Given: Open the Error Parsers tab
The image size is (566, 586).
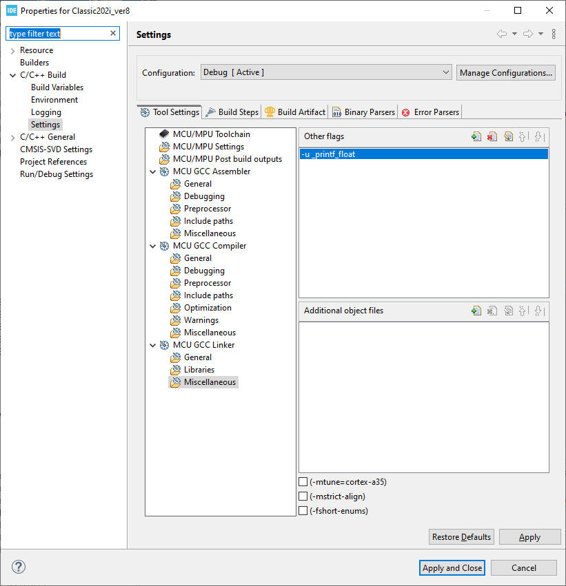Looking at the screenshot, I should click(x=430, y=112).
